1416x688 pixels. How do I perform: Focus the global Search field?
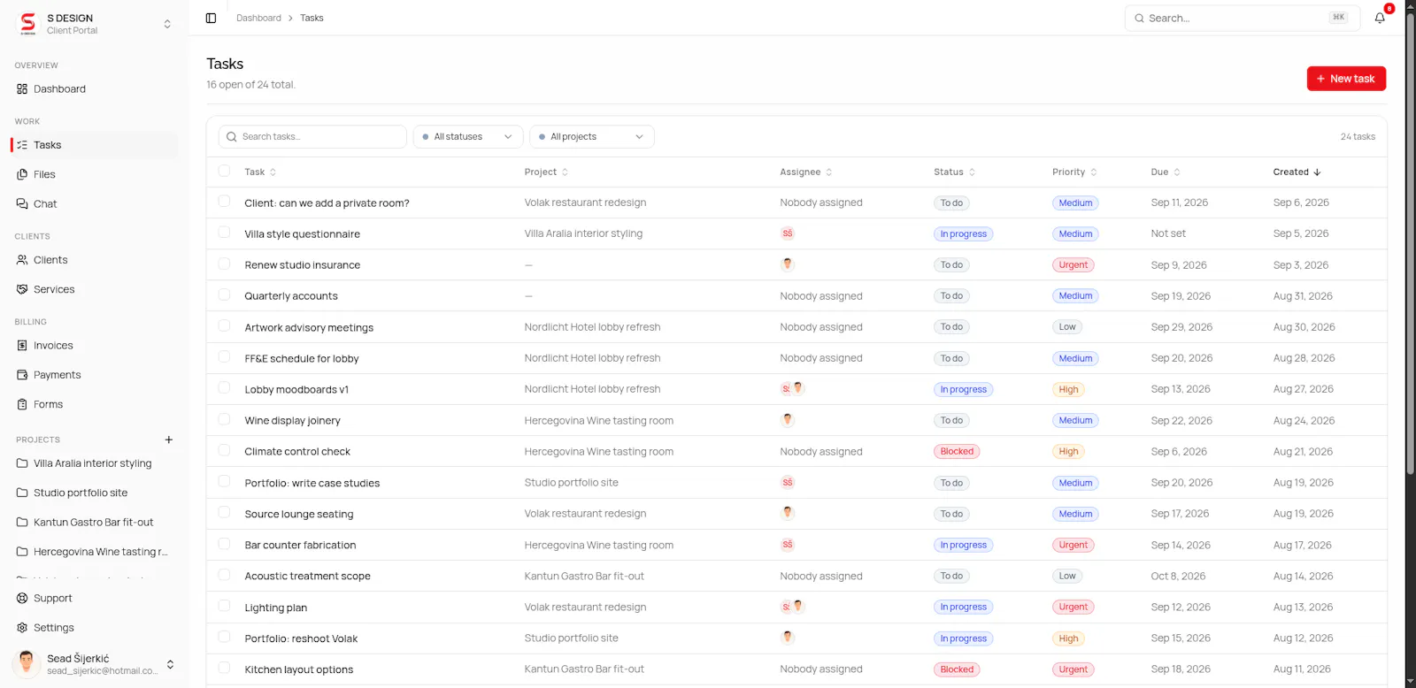coord(1243,18)
